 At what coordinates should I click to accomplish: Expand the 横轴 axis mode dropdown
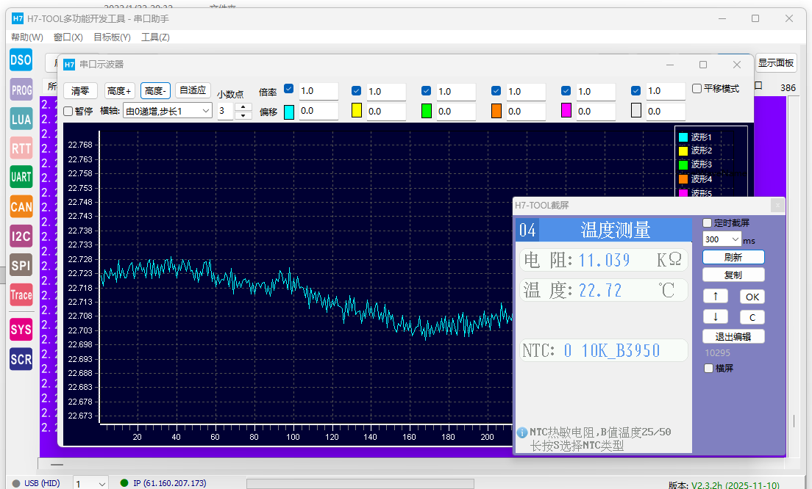click(167, 111)
